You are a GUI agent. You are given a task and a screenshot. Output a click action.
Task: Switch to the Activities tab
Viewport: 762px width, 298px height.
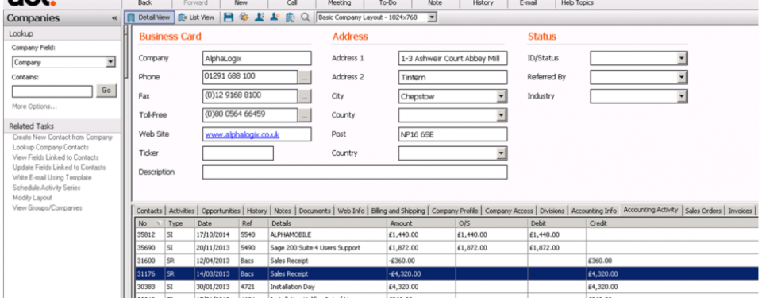181,211
